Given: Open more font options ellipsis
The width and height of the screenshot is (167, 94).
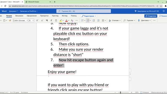Looking at the screenshot, I should pyautogui.click(x=77, y=20).
